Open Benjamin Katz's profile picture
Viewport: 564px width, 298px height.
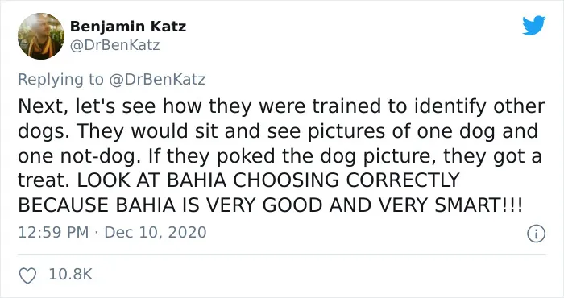pos(41,36)
